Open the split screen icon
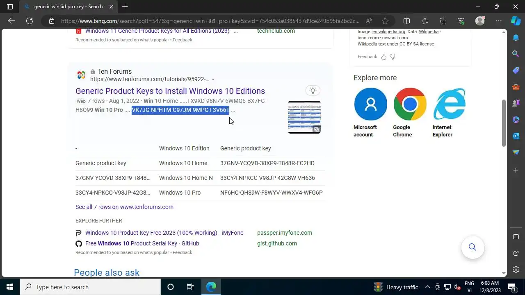Screen dimensions: 525x295 coord(406,21)
